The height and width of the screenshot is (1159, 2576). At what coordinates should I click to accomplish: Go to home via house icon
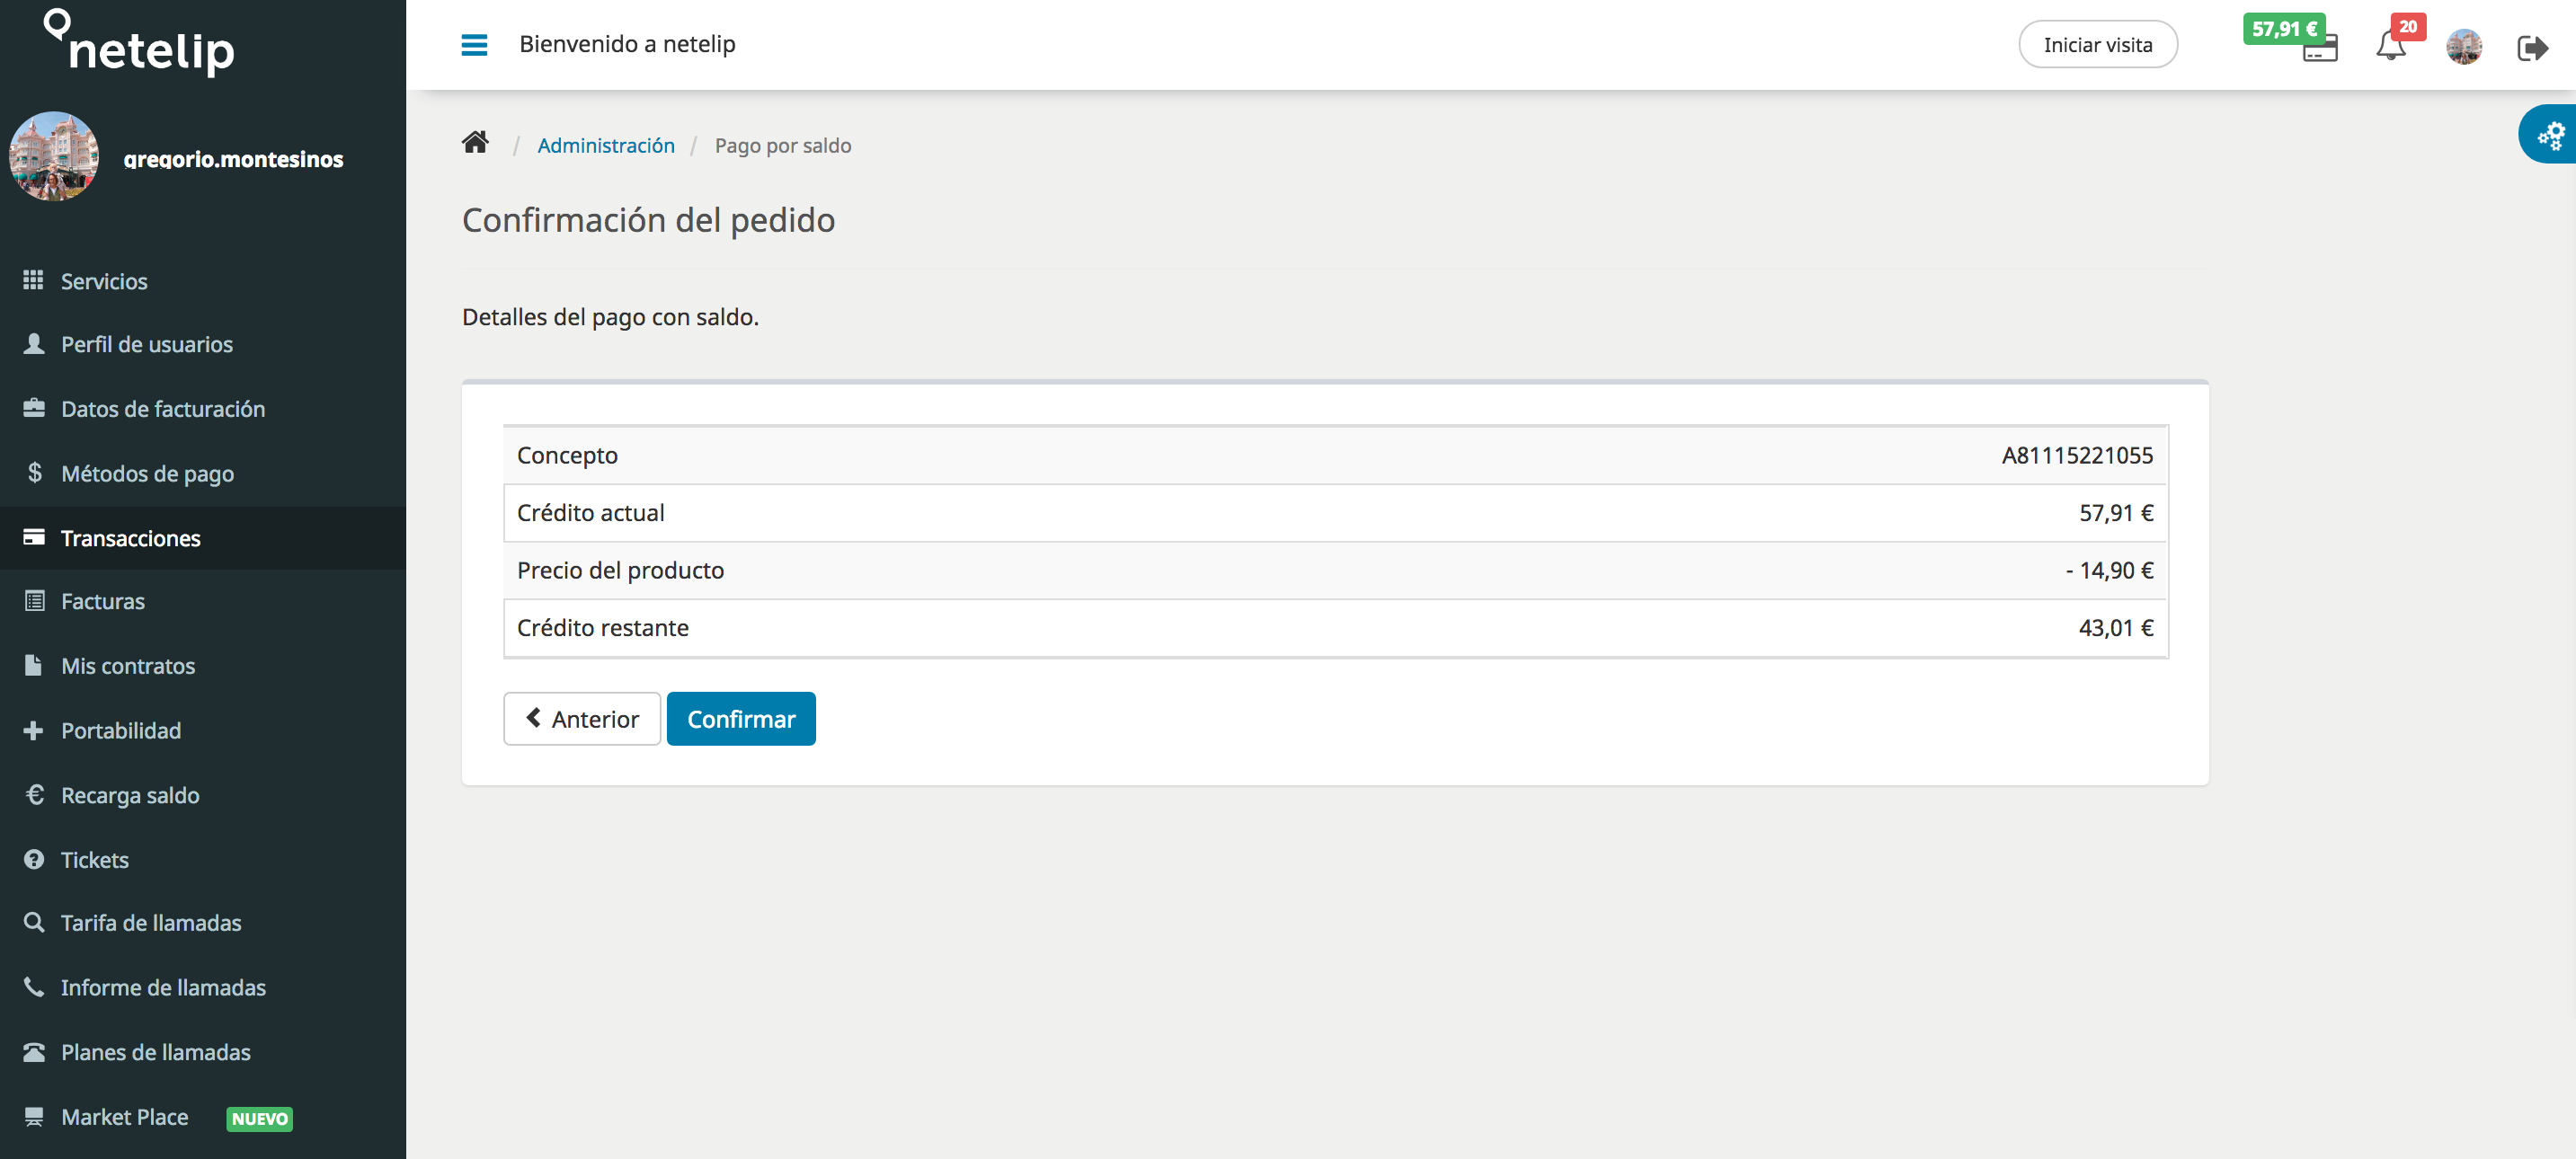point(475,143)
